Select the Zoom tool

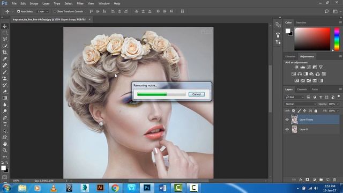[x=5, y=150]
